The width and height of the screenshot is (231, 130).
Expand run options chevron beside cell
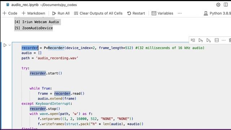pyautogui.click(x=10, y=45)
